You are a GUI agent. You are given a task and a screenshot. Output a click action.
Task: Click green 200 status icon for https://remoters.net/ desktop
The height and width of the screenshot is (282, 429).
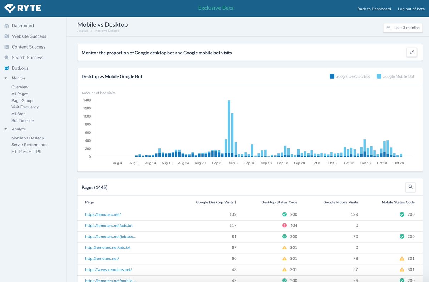point(285,214)
